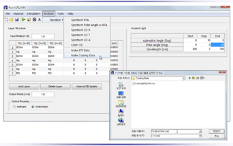Open the Desktop shortcut in save dialog
The width and height of the screenshot is (233, 146).
click(x=121, y=95)
